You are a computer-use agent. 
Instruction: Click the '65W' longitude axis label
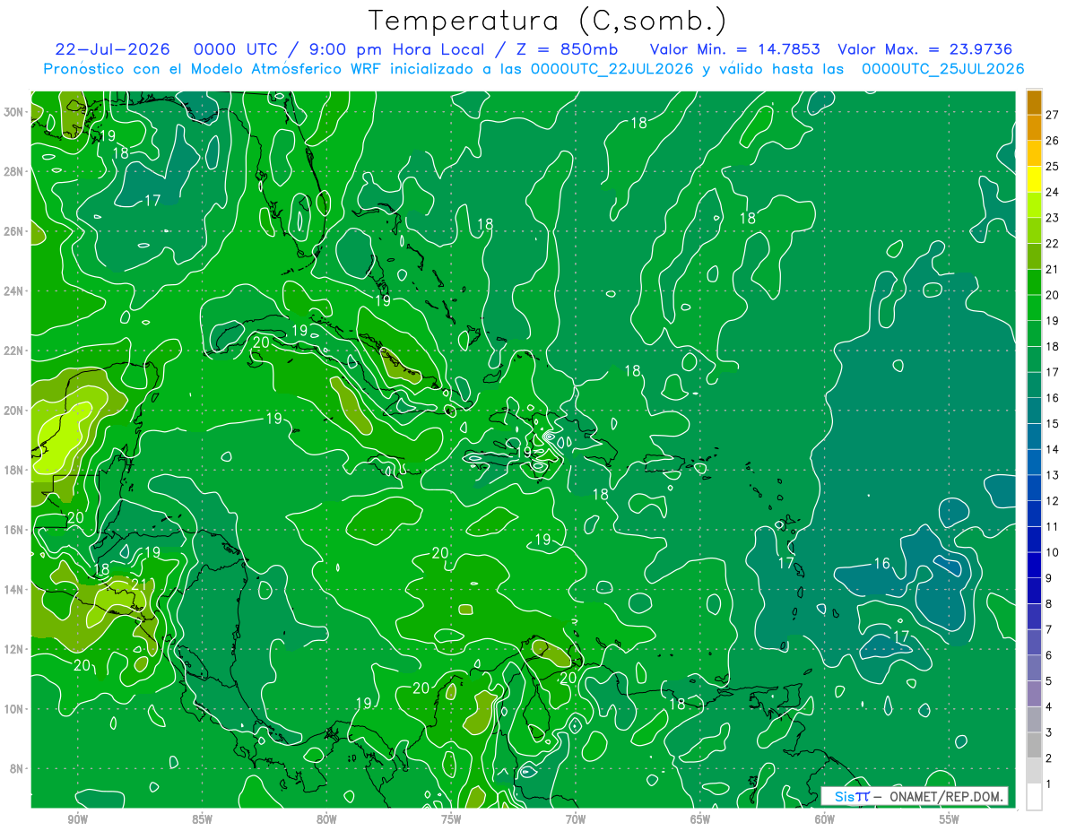(700, 819)
